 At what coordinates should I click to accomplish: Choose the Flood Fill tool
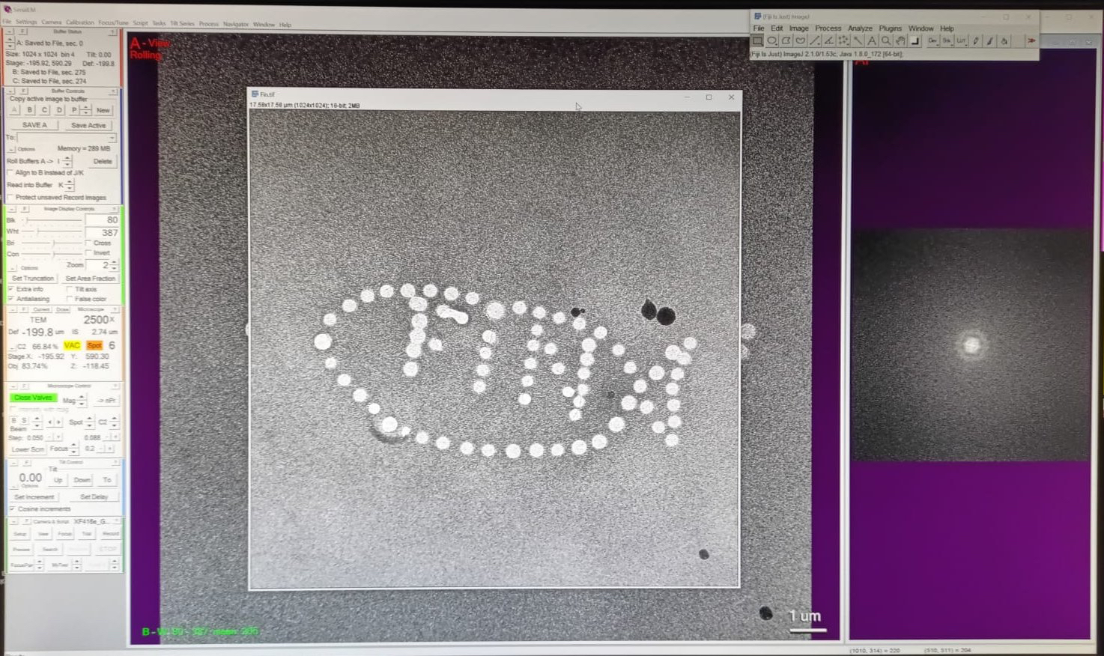(1004, 41)
